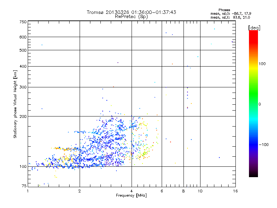Click the colorbar label '100'
Image resolution: width=277 pixels, height=208 pixels.
262,64
